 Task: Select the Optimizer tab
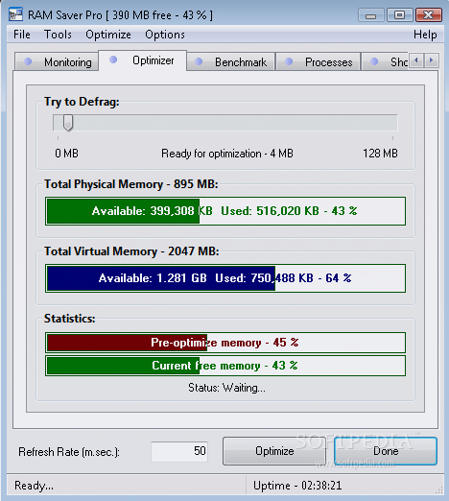(143, 60)
